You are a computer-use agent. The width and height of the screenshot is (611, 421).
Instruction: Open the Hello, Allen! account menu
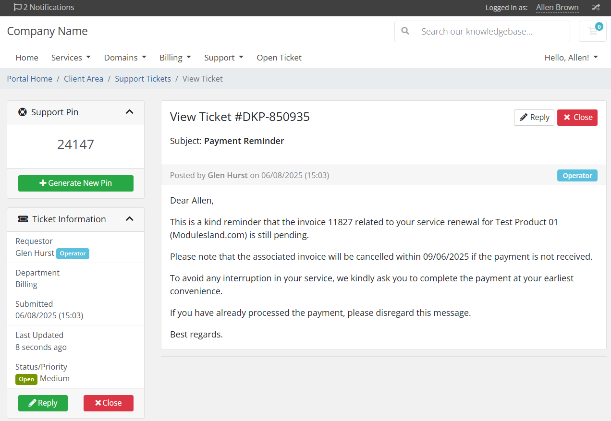[571, 58]
